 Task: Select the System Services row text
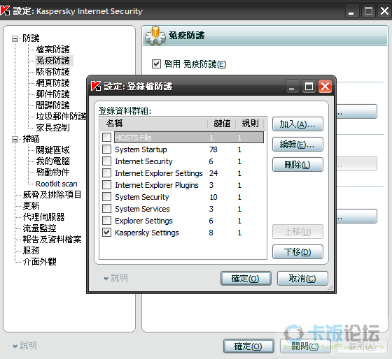142,209
